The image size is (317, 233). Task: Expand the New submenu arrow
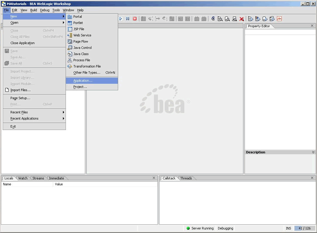[64, 16]
